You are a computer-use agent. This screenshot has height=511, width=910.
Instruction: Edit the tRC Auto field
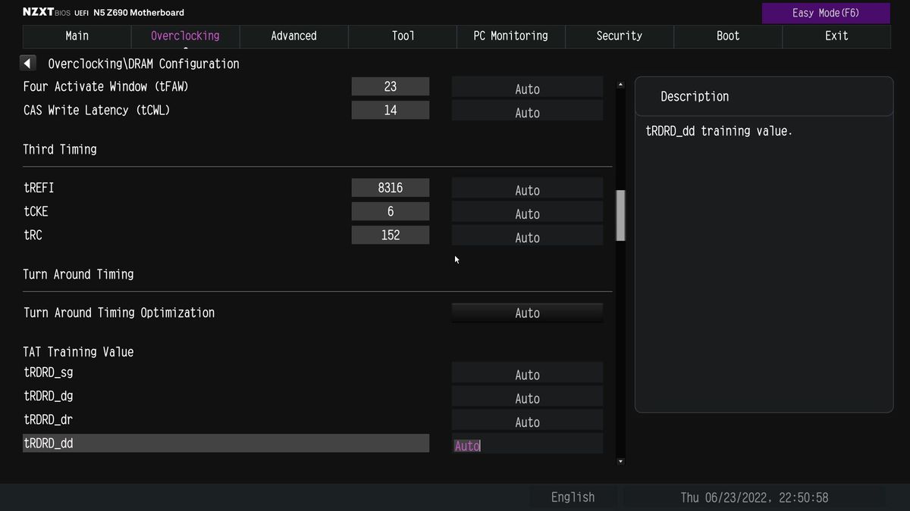pyautogui.click(x=527, y=235)
